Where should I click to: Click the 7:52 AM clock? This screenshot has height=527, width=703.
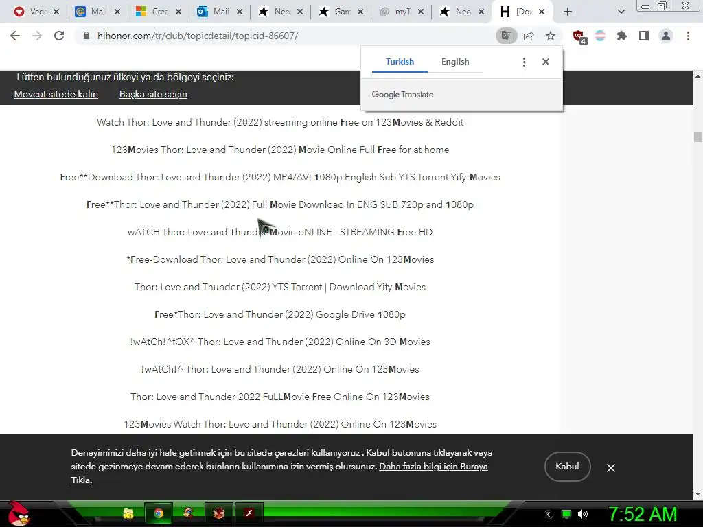[x=643, y=514]
